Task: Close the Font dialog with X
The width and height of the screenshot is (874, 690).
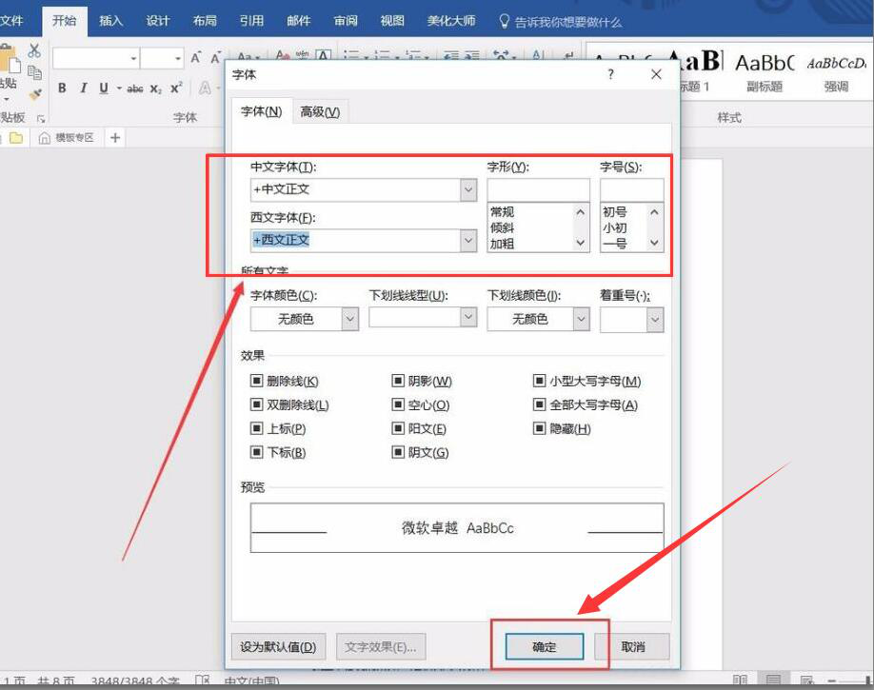Action: 656,74
